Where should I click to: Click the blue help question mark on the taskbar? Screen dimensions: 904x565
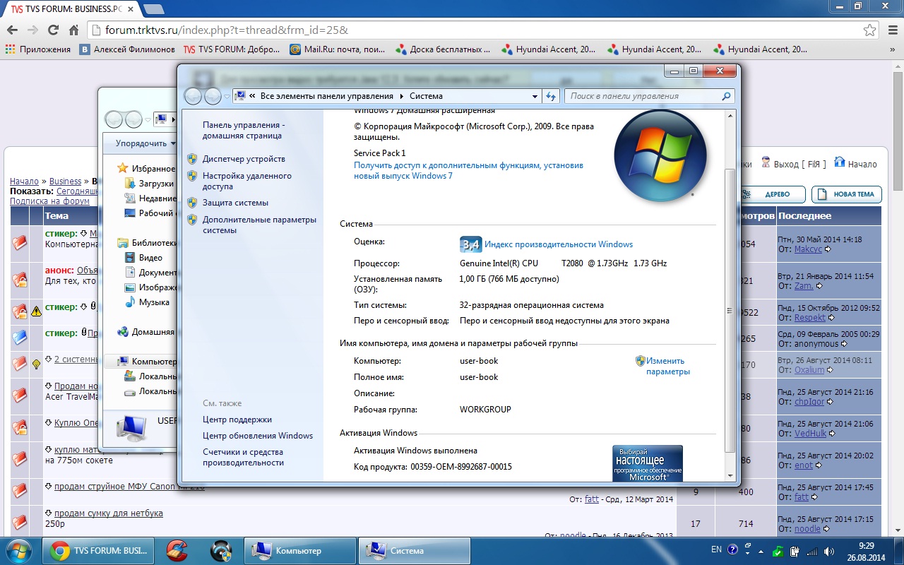[732, 549]
